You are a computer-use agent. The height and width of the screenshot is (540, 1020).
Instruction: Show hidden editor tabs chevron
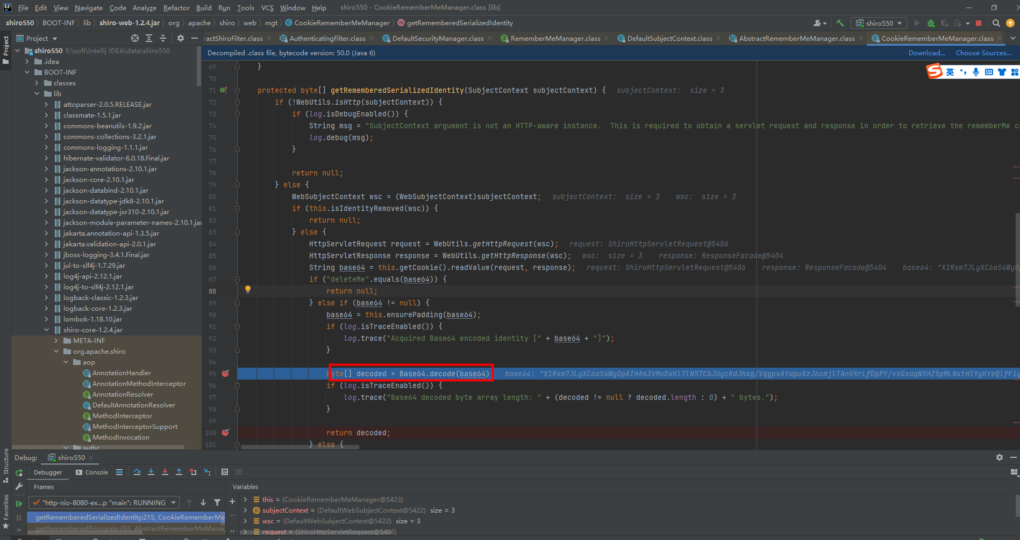coord(1013,38)
